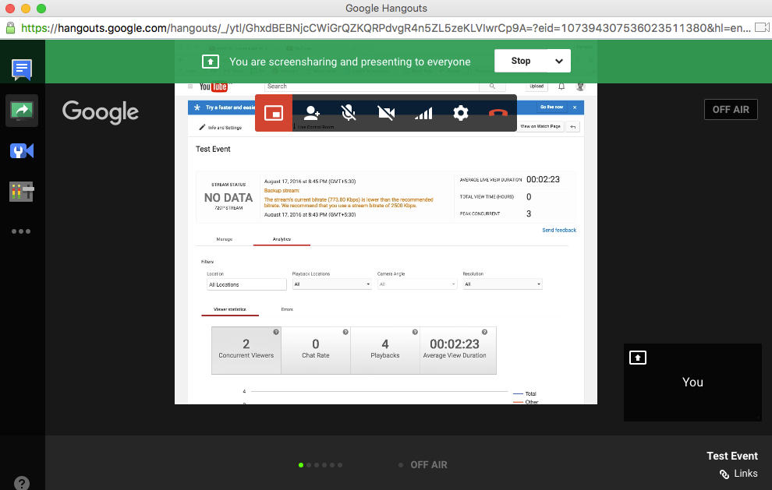Dismiss the blue banner with X
Screen dimensions: 772x490
pyautogui.click(x=575, y=108)
